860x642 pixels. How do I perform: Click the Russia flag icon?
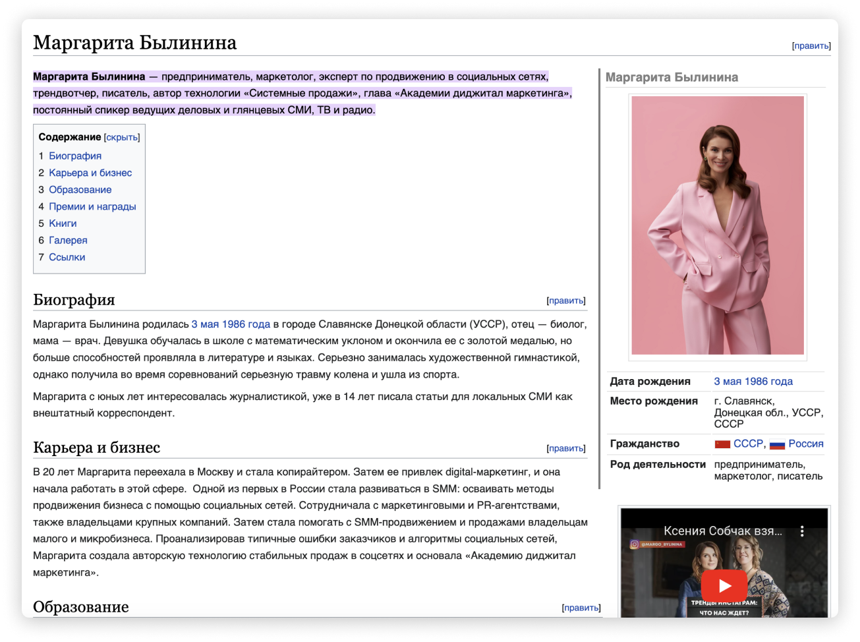coord(777,444)
